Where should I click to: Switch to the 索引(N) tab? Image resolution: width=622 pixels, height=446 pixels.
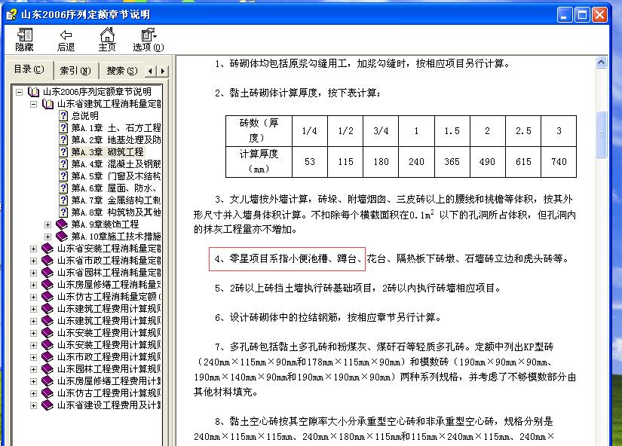75,71
